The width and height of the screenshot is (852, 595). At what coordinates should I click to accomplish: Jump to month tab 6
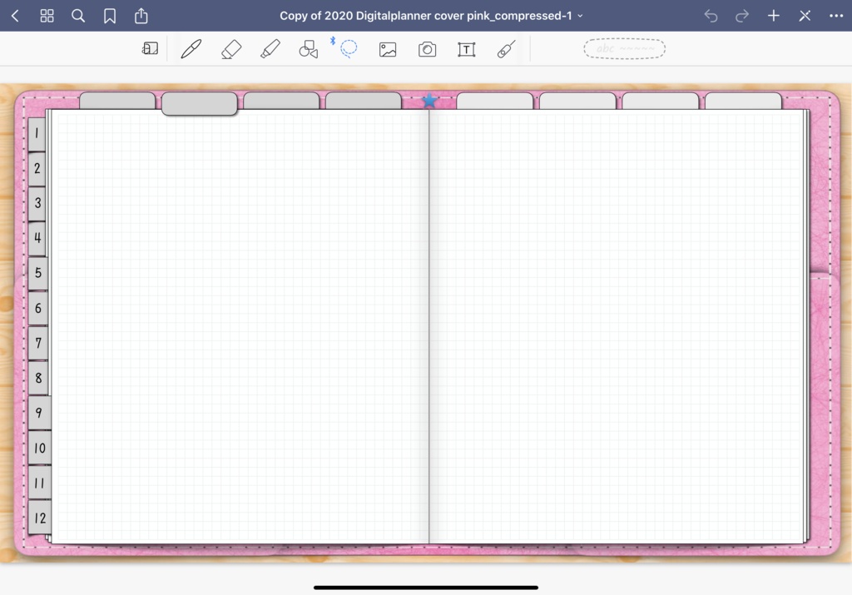point(38,308)
